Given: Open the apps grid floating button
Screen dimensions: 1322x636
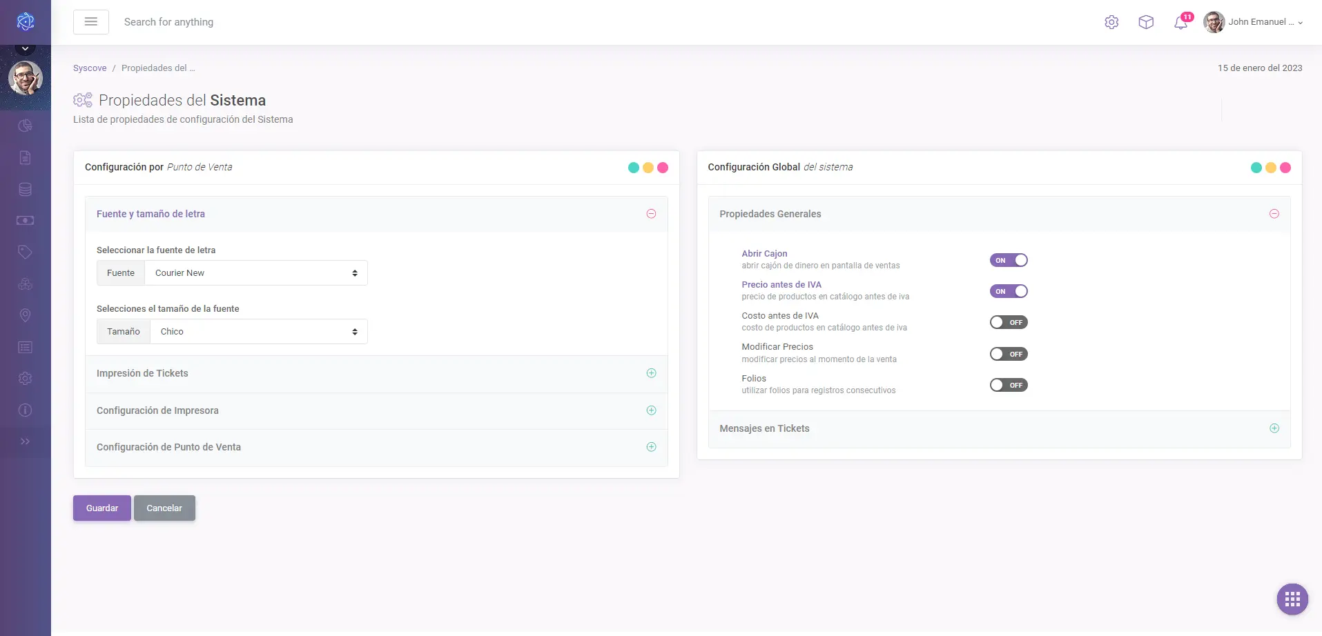Looking at the screenshot, I should pos(1292,599).
